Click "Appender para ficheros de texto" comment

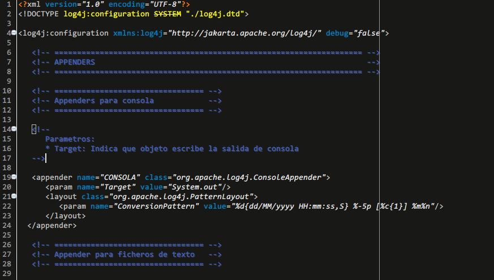tap(124, 255)
